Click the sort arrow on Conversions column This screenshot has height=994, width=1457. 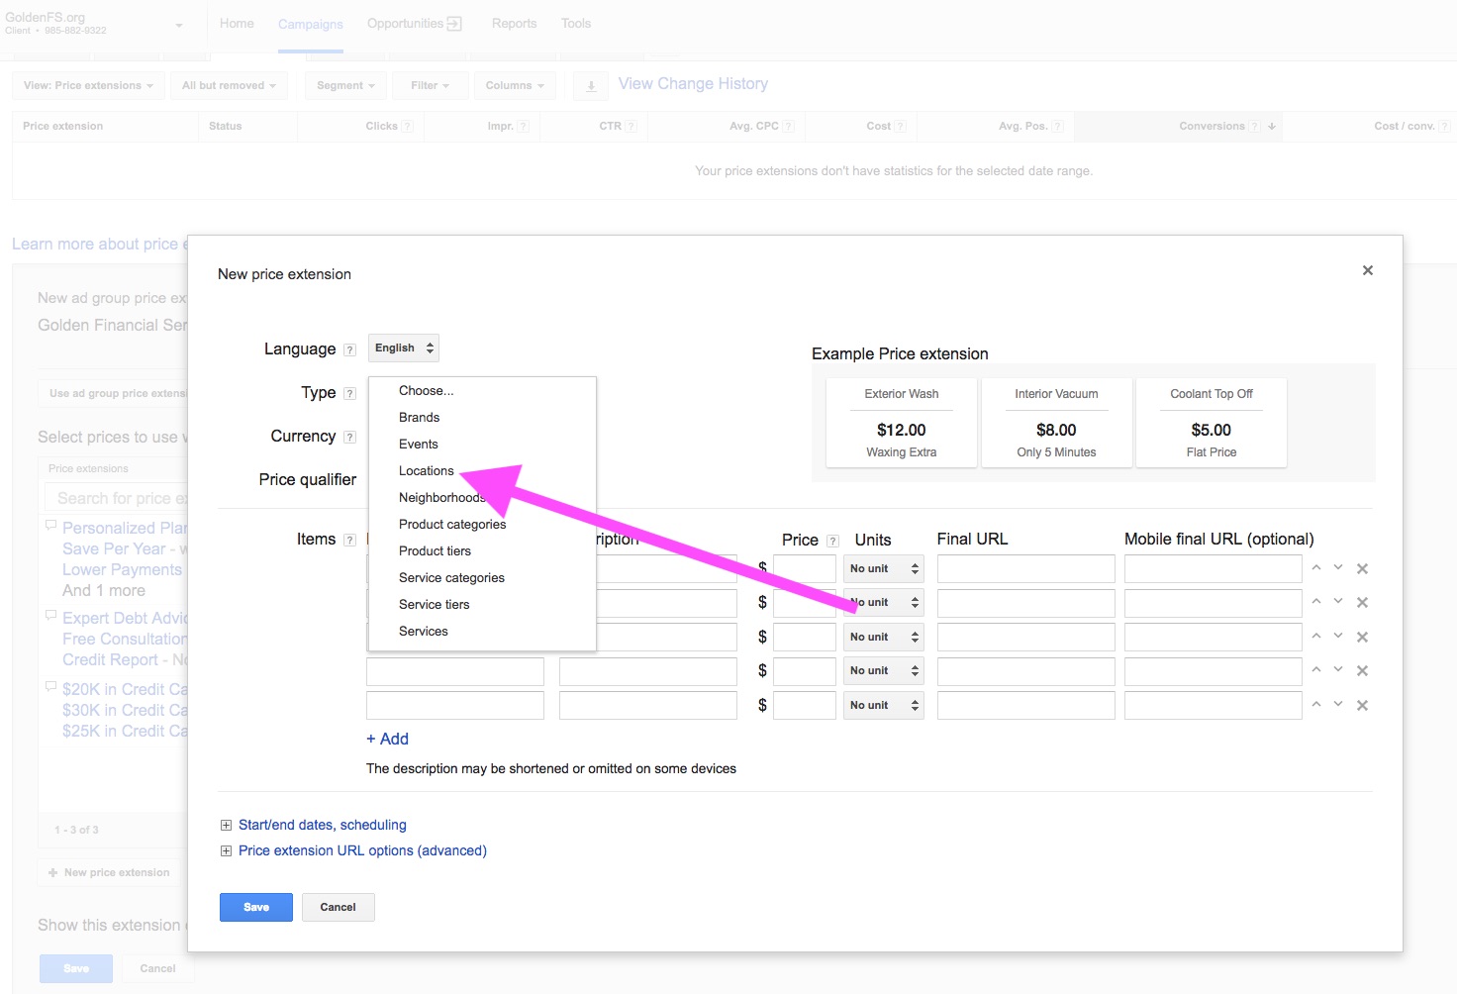(x=1271, y=126)
